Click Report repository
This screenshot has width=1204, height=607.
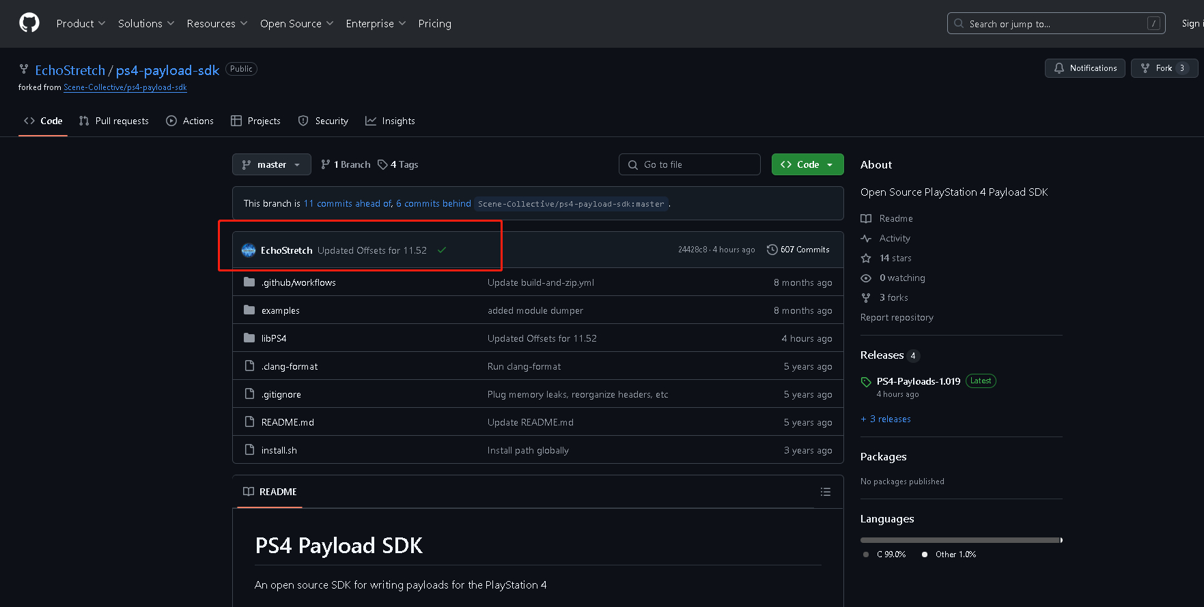(x=897, y=317)
